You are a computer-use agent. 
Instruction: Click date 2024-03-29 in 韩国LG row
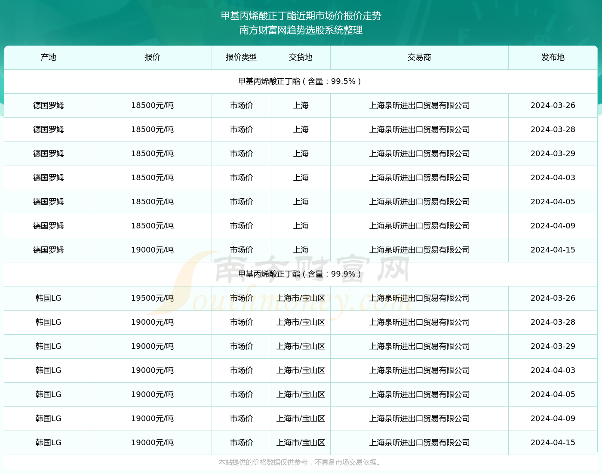point(553,346)
